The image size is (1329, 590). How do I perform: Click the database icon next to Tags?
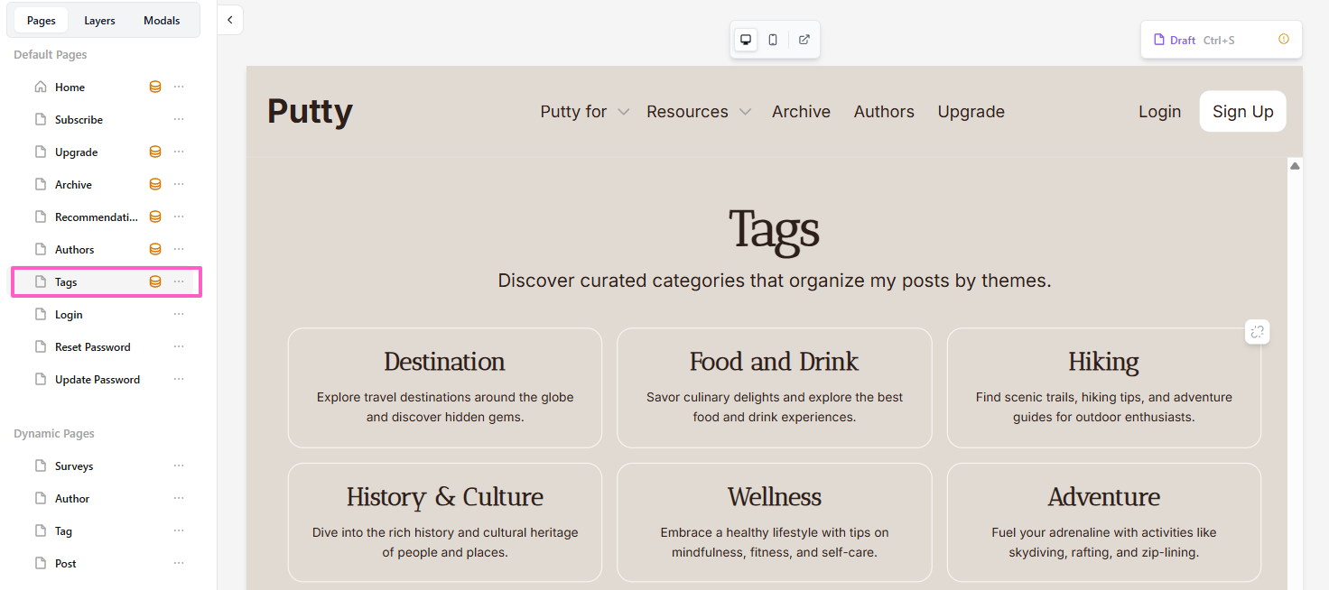coord(155,282)
